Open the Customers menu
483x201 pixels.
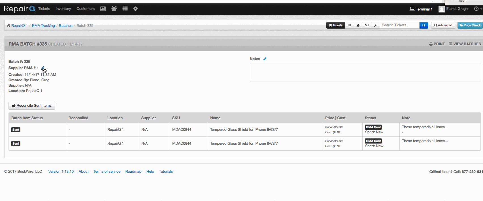(86, 9)
